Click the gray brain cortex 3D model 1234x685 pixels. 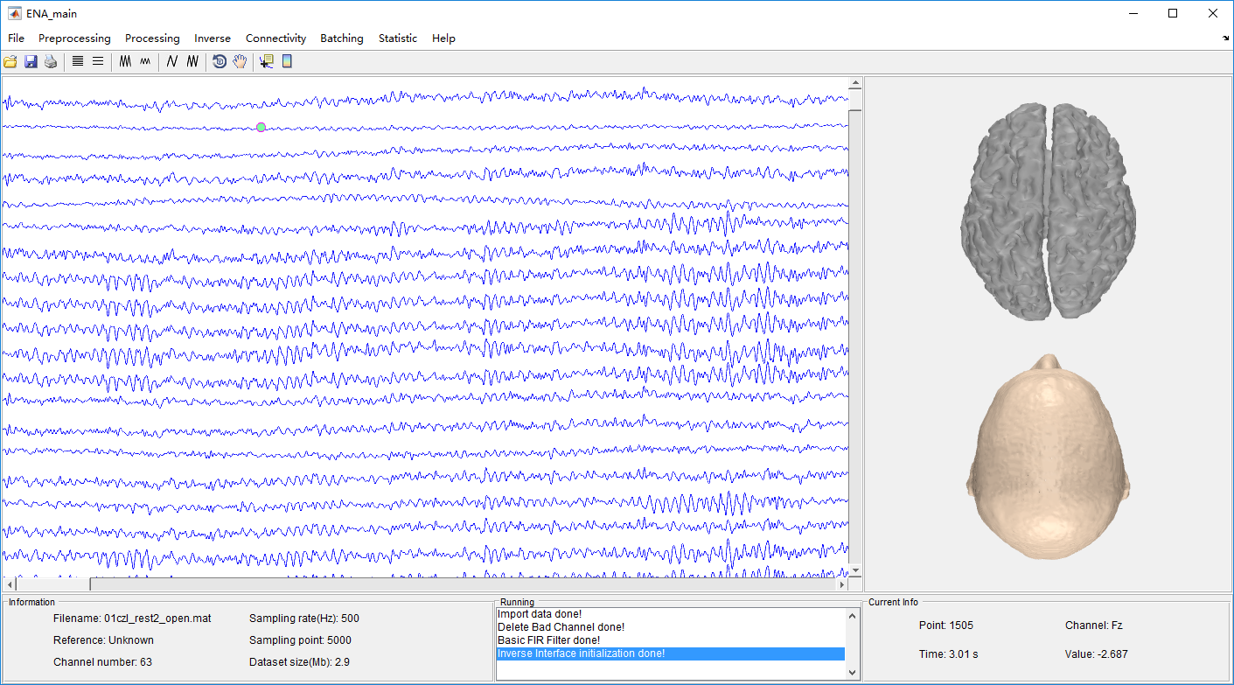pos(1048,210)
